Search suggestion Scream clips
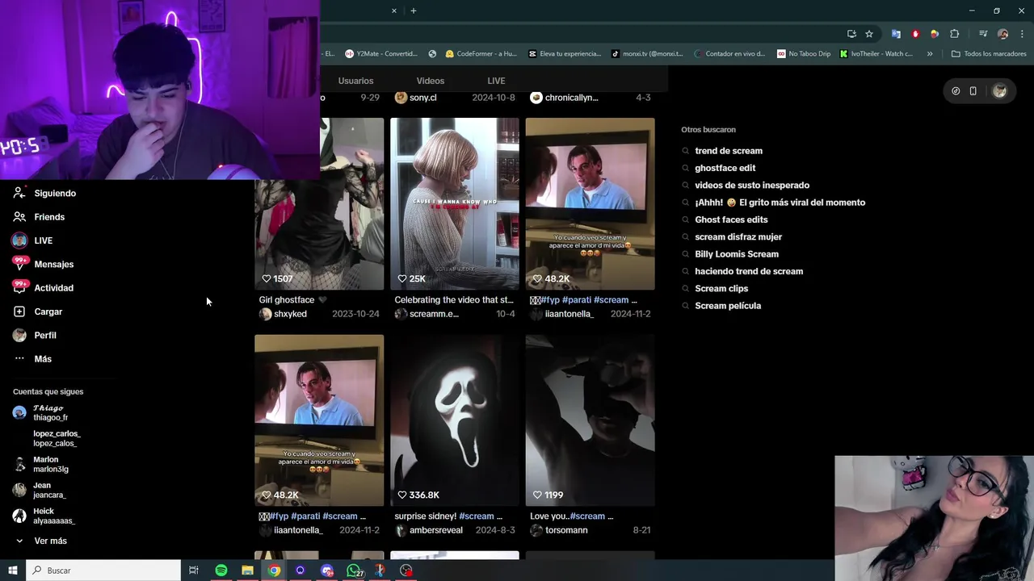This screenshot has width=1034, height=581. (x=721, y=289)
